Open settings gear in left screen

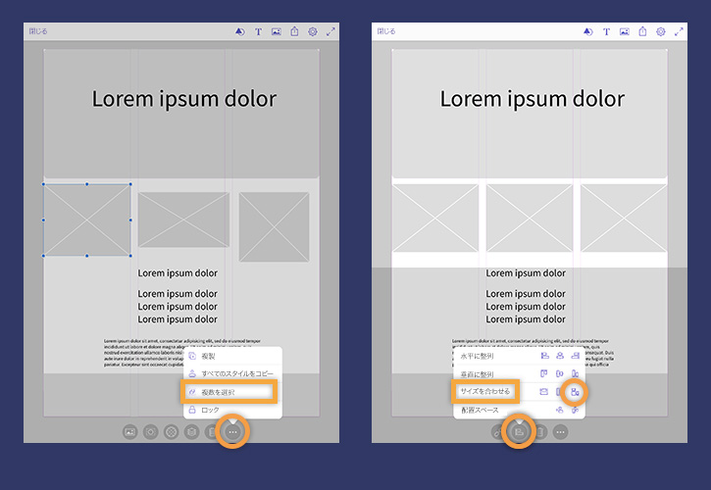[x=313, y=31]
